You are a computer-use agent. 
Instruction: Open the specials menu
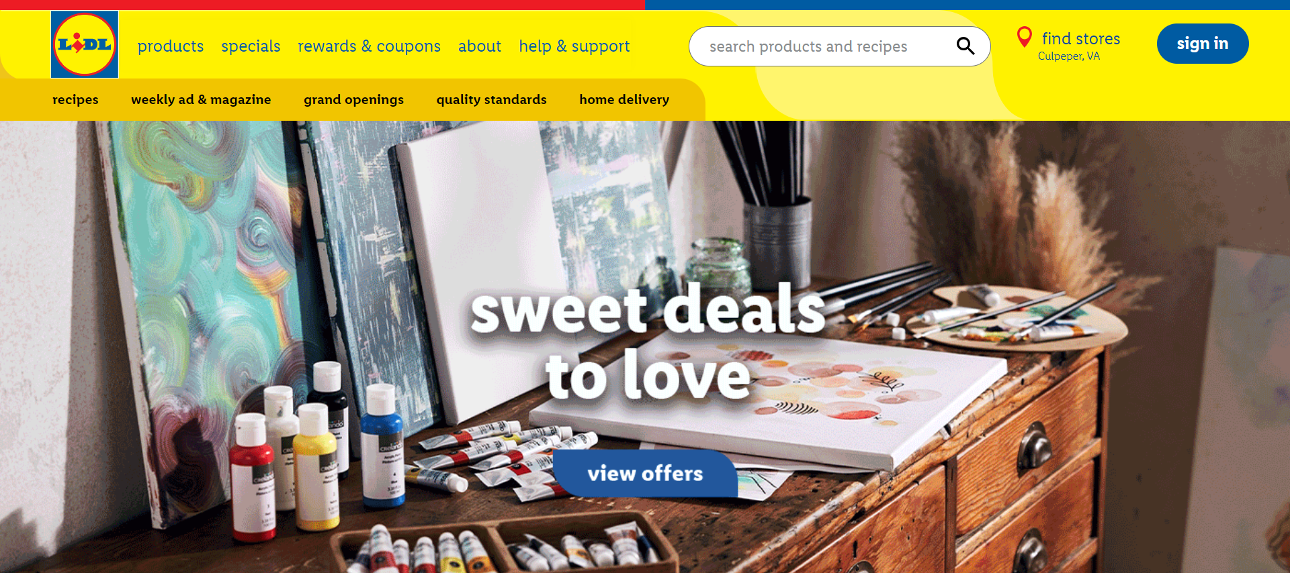click(x=251, y=46)
